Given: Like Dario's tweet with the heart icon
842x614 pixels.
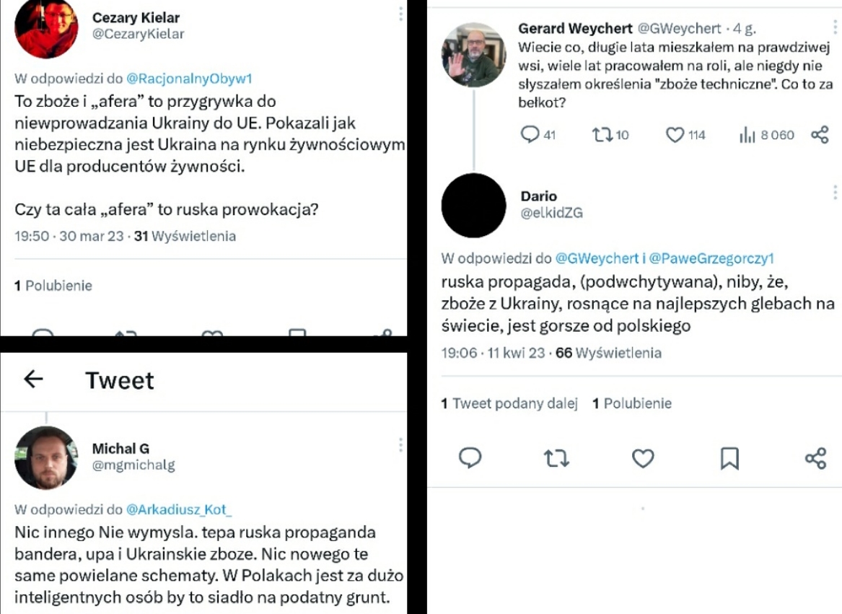Looking at the screenshot, I should tap(643, 457).
